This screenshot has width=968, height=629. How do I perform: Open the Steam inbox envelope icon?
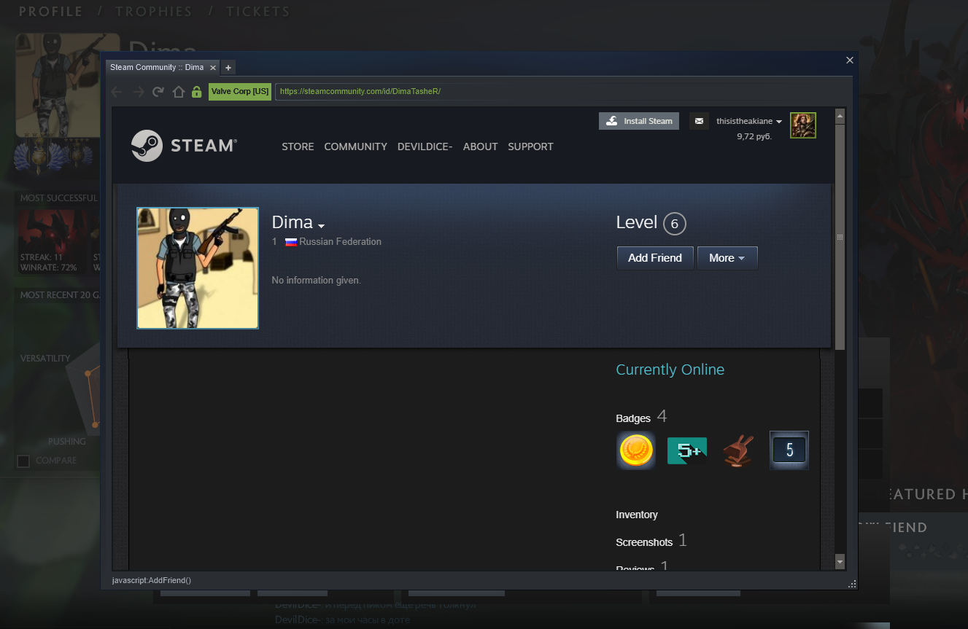click(699, 121)
